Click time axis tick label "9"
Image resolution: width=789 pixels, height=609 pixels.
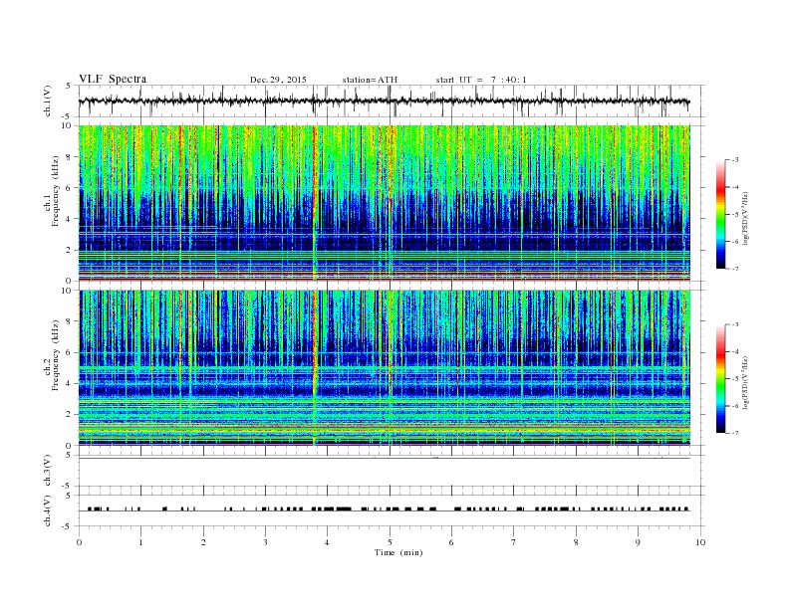pyautogui.click(x=638, y=542)
